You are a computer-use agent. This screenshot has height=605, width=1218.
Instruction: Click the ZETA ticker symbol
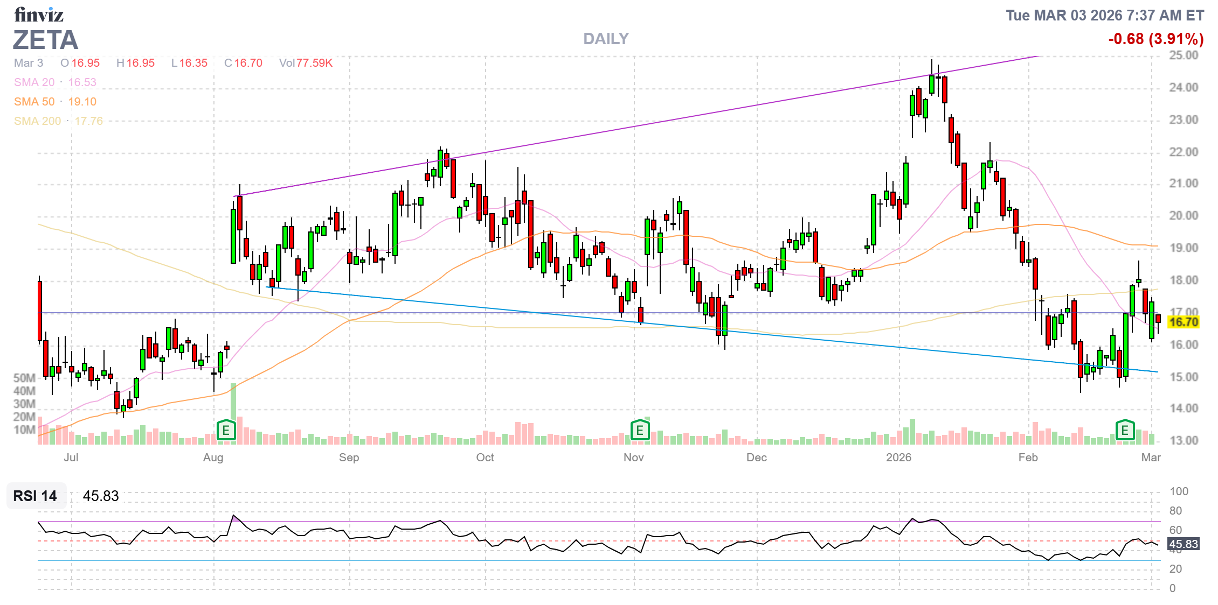tap(46, 40)
